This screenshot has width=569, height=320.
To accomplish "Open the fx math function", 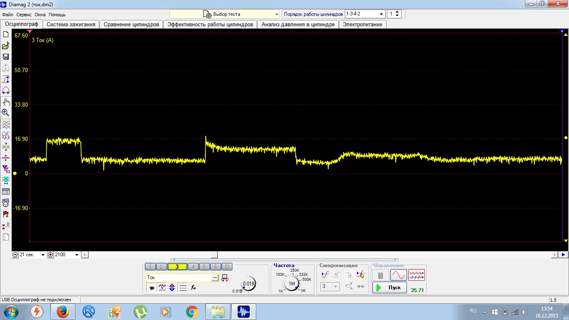I will [193, 287].
